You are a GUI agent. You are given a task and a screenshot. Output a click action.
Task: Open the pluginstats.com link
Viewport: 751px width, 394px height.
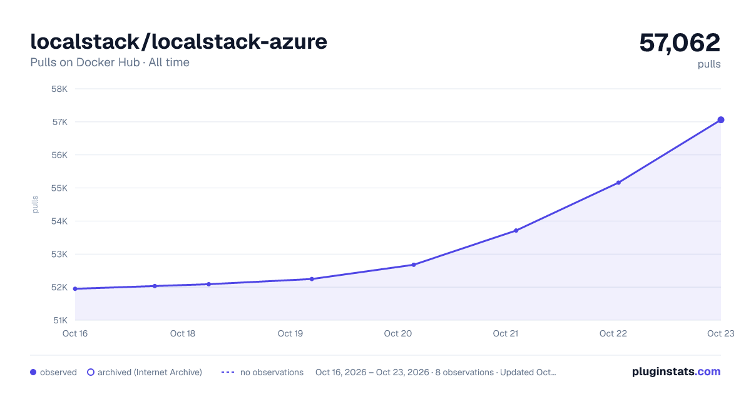676,371
